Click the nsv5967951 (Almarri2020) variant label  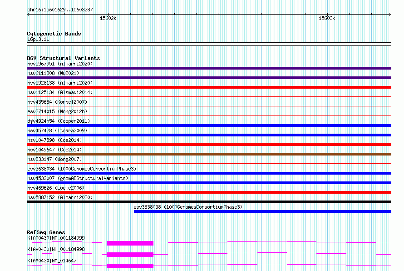click(60, 64)
